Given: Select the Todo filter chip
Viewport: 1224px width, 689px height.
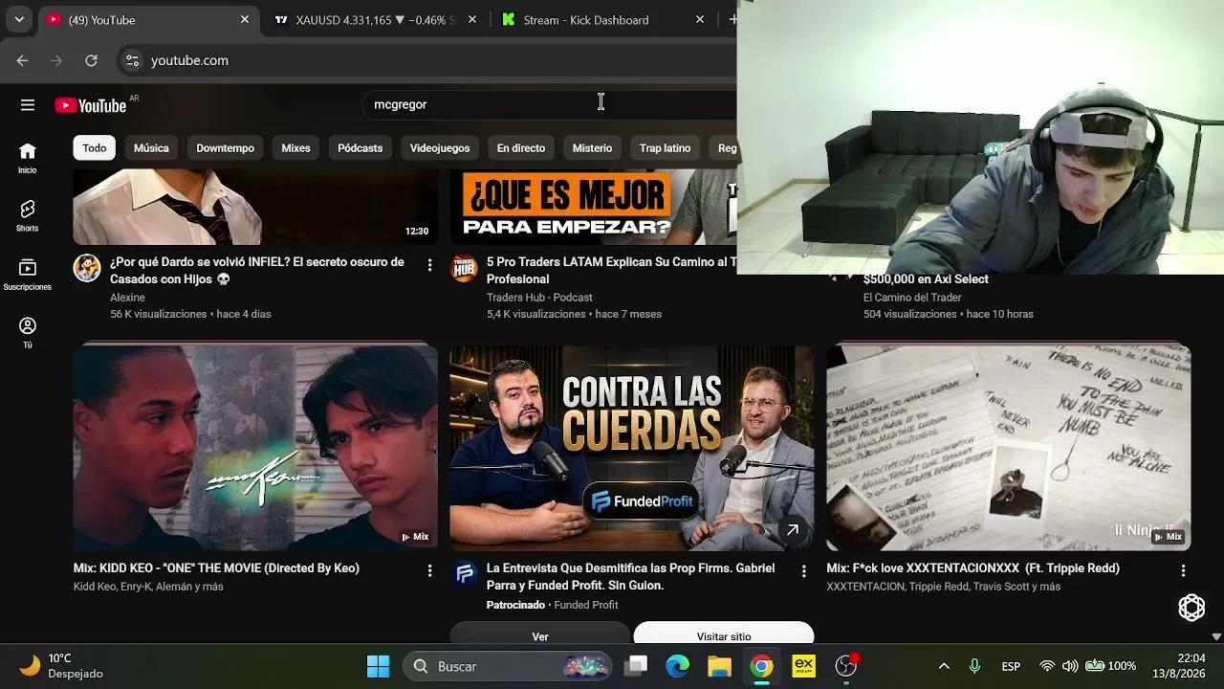Looking at the screenshot, I should tap(95, 148).
